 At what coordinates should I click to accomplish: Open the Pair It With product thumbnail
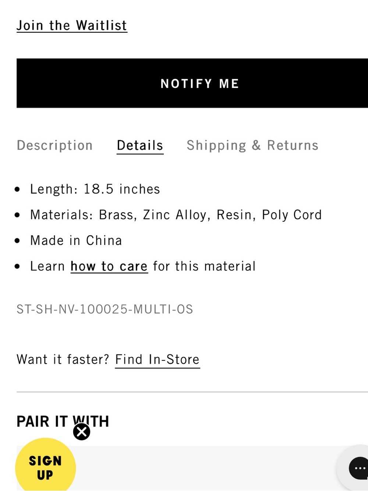tap(192, 468)
